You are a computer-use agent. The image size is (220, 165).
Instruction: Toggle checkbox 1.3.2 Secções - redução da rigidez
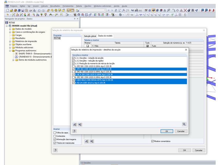pos(73,61)
